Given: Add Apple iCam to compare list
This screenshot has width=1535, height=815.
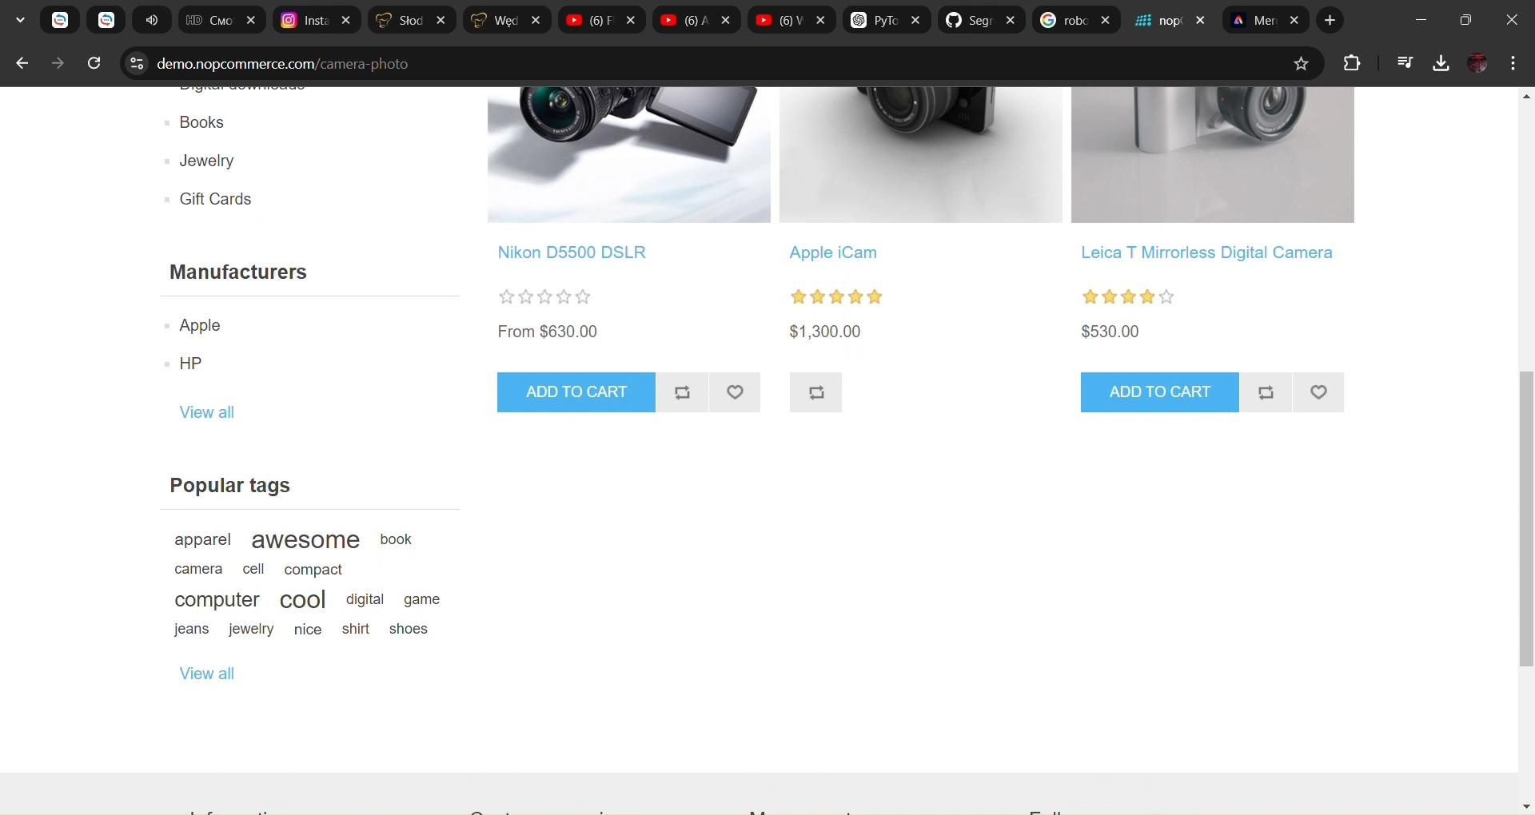Looking at the screenshot, I should click(x=815, y=392).
